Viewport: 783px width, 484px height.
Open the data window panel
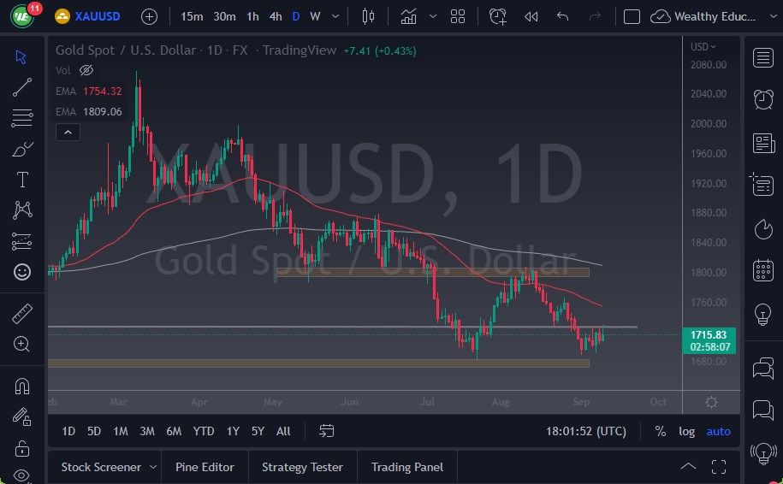(762, 185)
